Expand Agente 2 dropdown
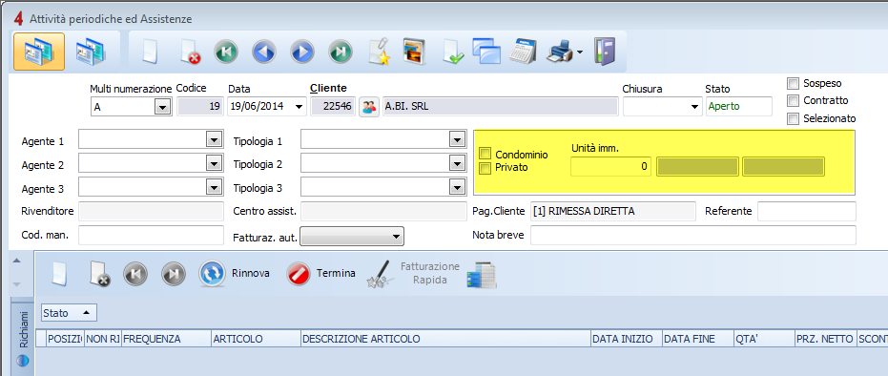 pos(214,164)
